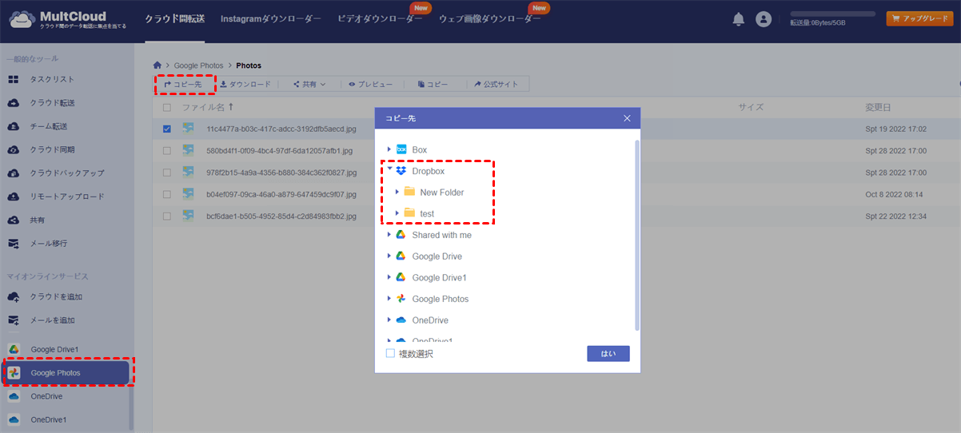Image resolution: width=961 pixels, height=433 pixels.
Task: Click the コピー toolbar button
Action: [433, 84]
